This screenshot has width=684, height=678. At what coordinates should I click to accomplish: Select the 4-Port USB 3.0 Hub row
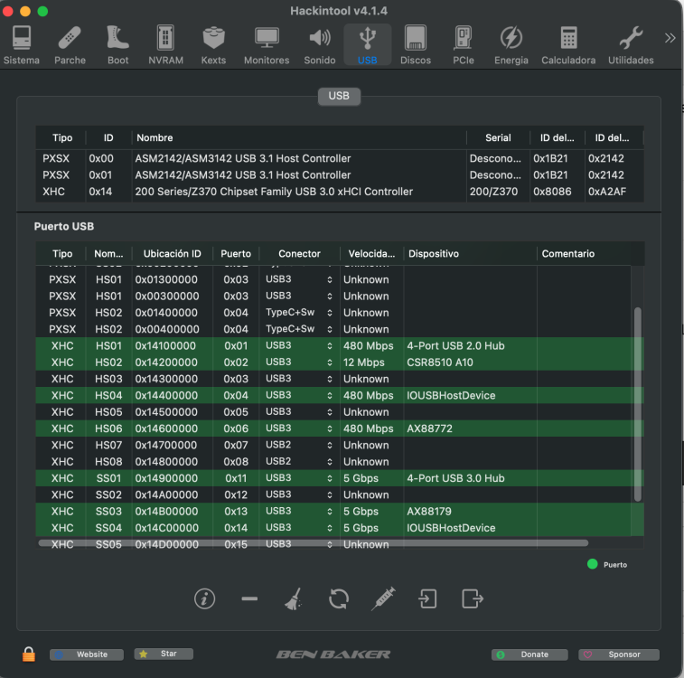coord(340,478)
